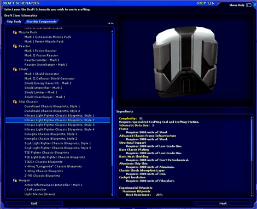The height and width of the screenshot is (209, 257).
Task: Collapse the Weapon folder icon
Action: 15,180
